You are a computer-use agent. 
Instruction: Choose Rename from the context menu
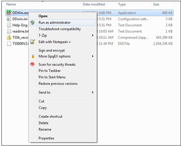pos(63,129)
